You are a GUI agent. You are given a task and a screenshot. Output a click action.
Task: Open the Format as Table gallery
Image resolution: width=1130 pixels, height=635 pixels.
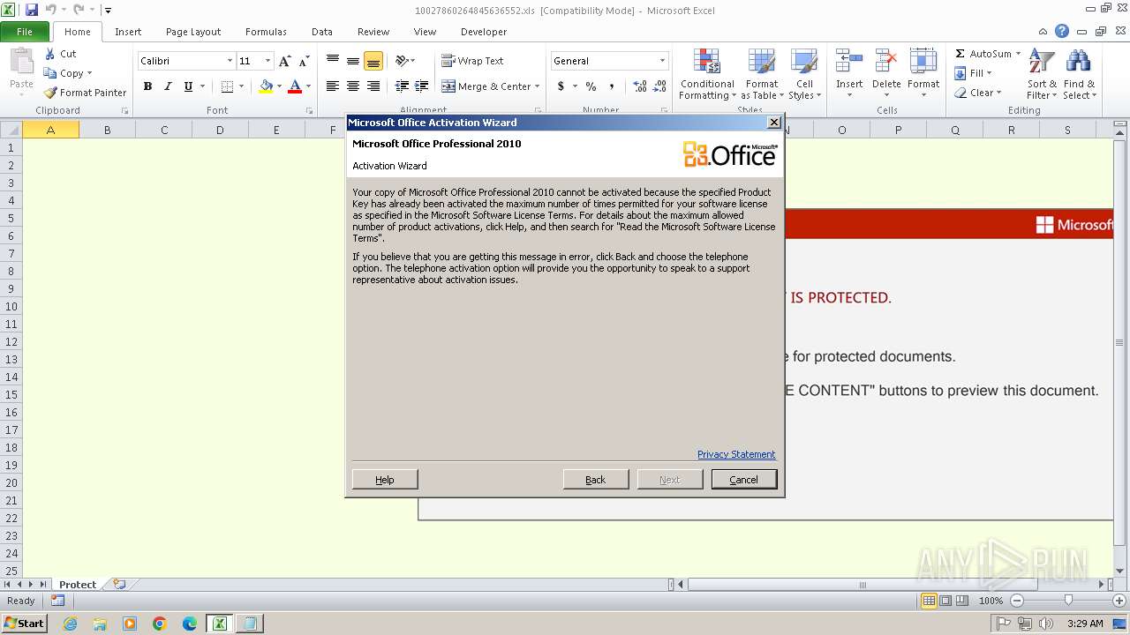pos(762,74)
